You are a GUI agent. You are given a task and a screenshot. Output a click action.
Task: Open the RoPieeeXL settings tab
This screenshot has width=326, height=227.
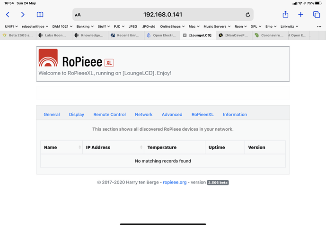(203, 114)
